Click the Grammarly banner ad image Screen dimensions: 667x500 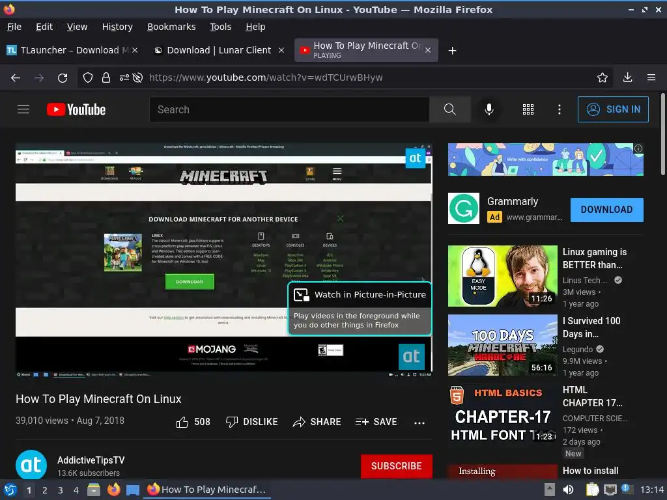pyautogui.click(x=545, y=160)
